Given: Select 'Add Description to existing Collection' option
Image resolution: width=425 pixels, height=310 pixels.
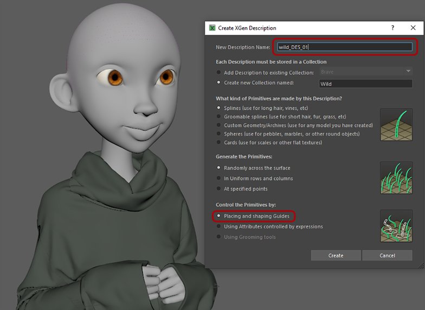Looking at the screenshot, I should 219,72.
